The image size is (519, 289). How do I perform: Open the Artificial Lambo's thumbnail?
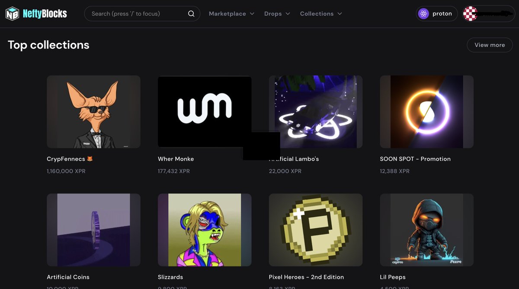[x=315, y=111]
